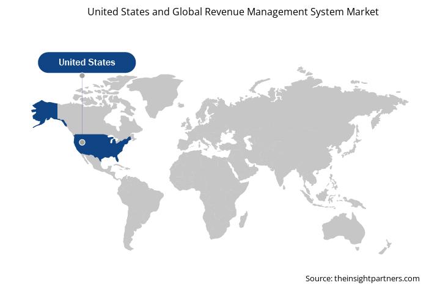440x288 pixels.
Task: Click the gray dot below the United States label
Action: tap(82, 76)
